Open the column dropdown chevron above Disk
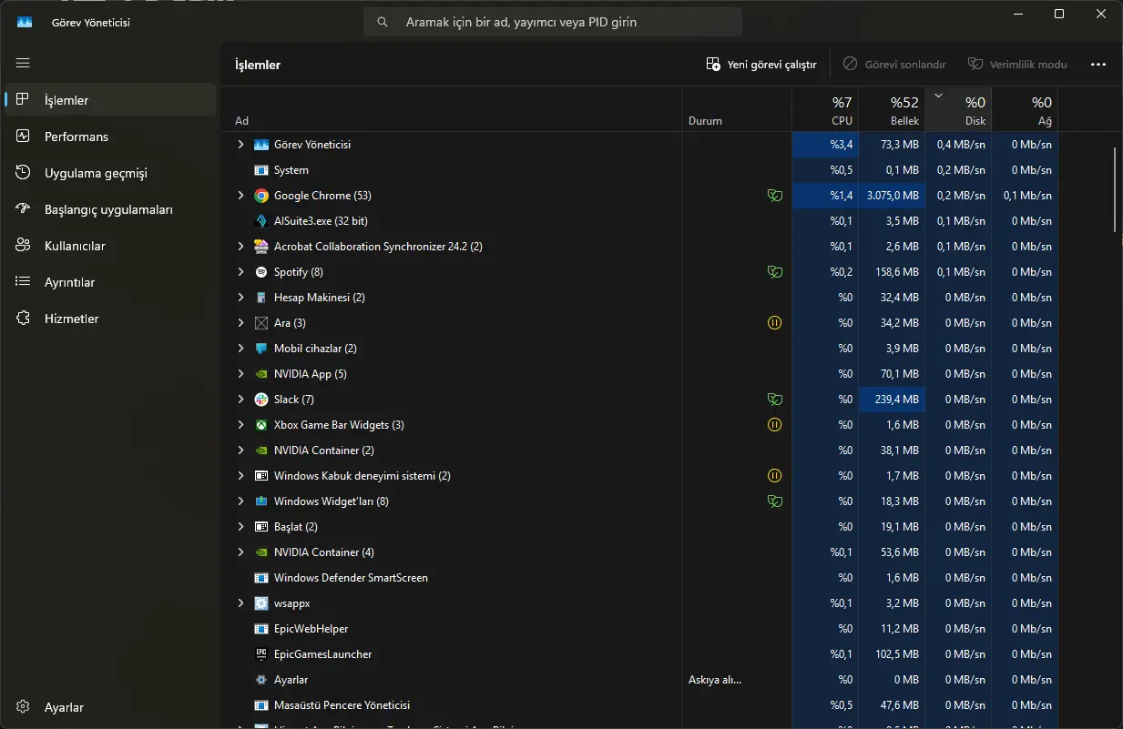Image resolution: width=1123 pixels, height=729 pixels. [x=938, y=96]
